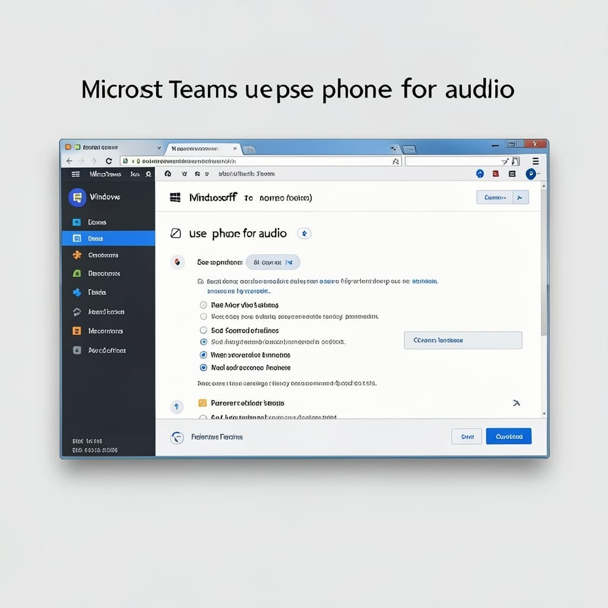608x608 pixels.
Task: Click the 'use phone for audio' heading
Action: 237,233
